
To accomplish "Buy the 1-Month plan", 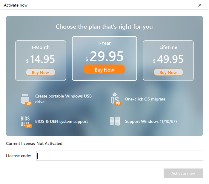I will click(40, 72).
